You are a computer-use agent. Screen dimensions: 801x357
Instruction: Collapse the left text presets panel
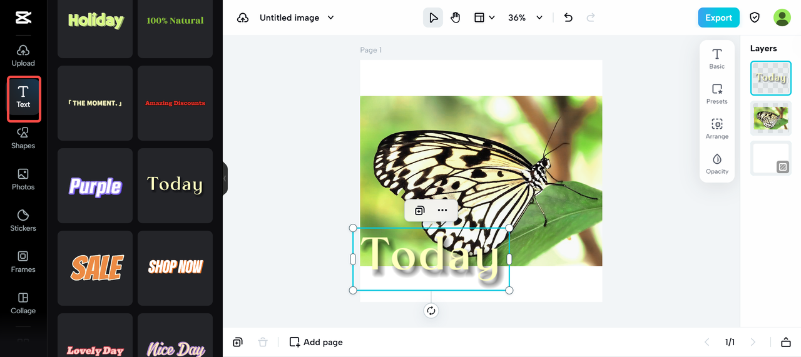225,178
